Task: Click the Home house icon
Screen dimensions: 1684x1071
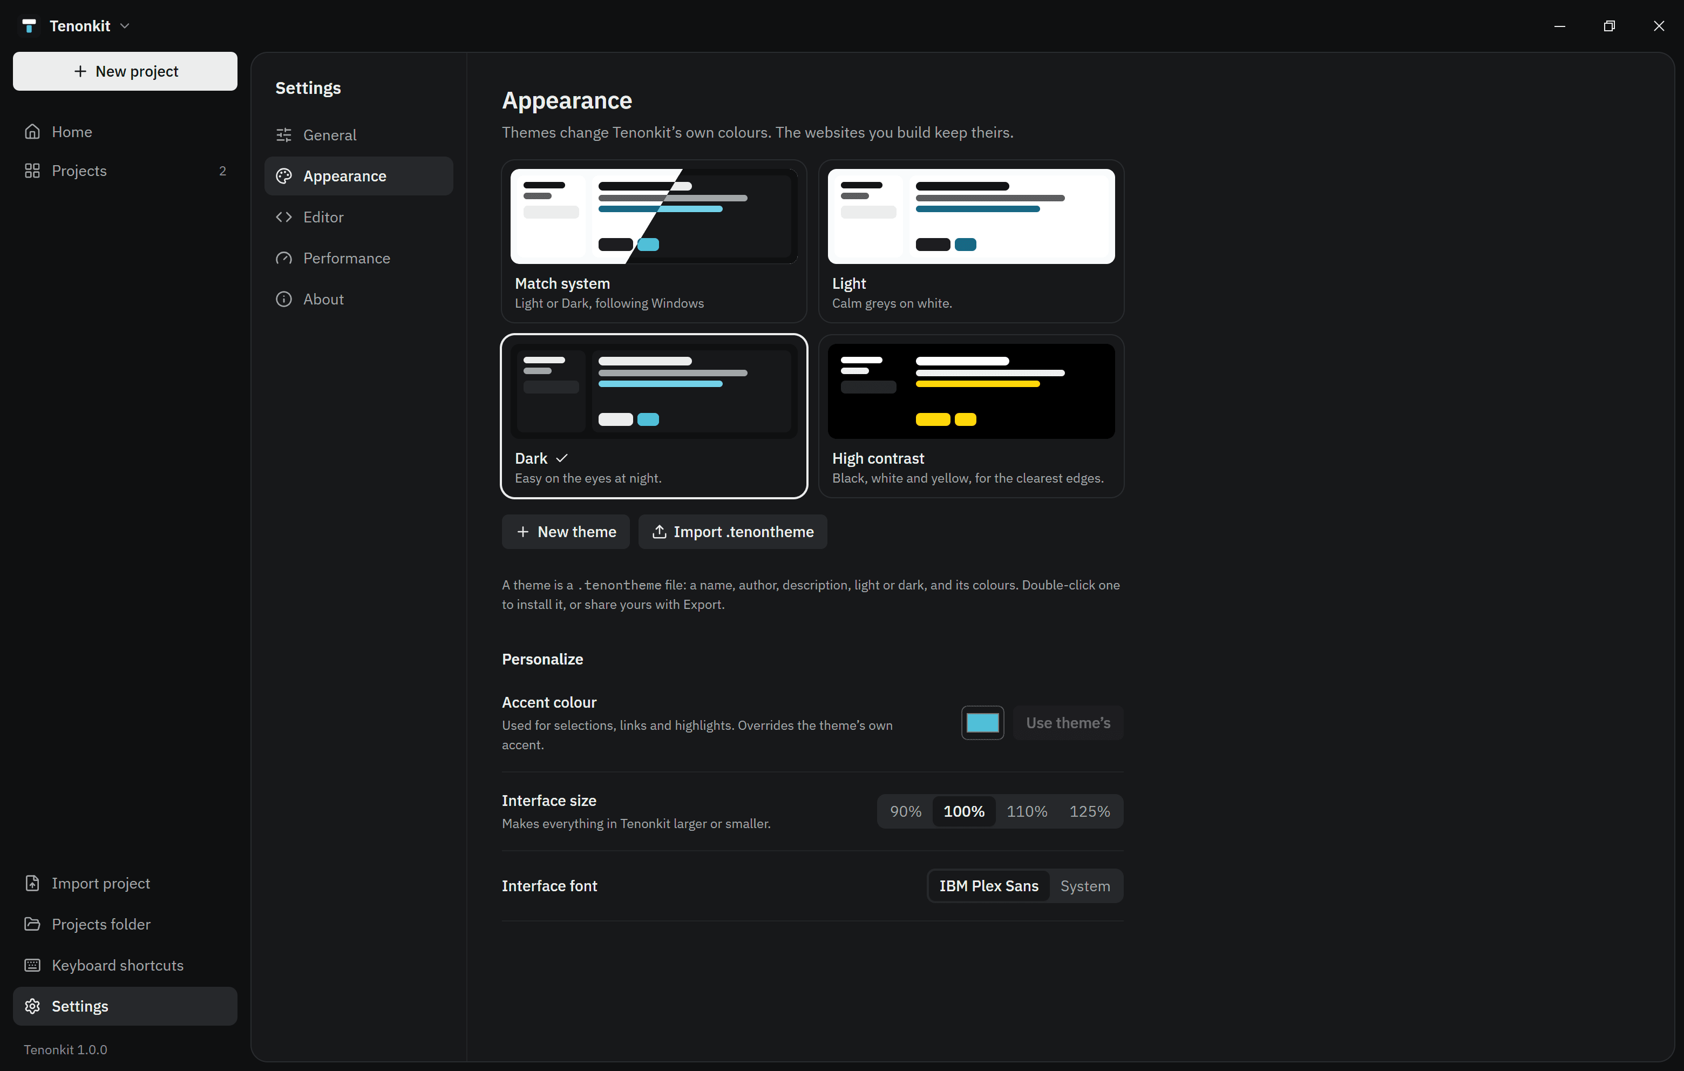Action: click(32, 132)
